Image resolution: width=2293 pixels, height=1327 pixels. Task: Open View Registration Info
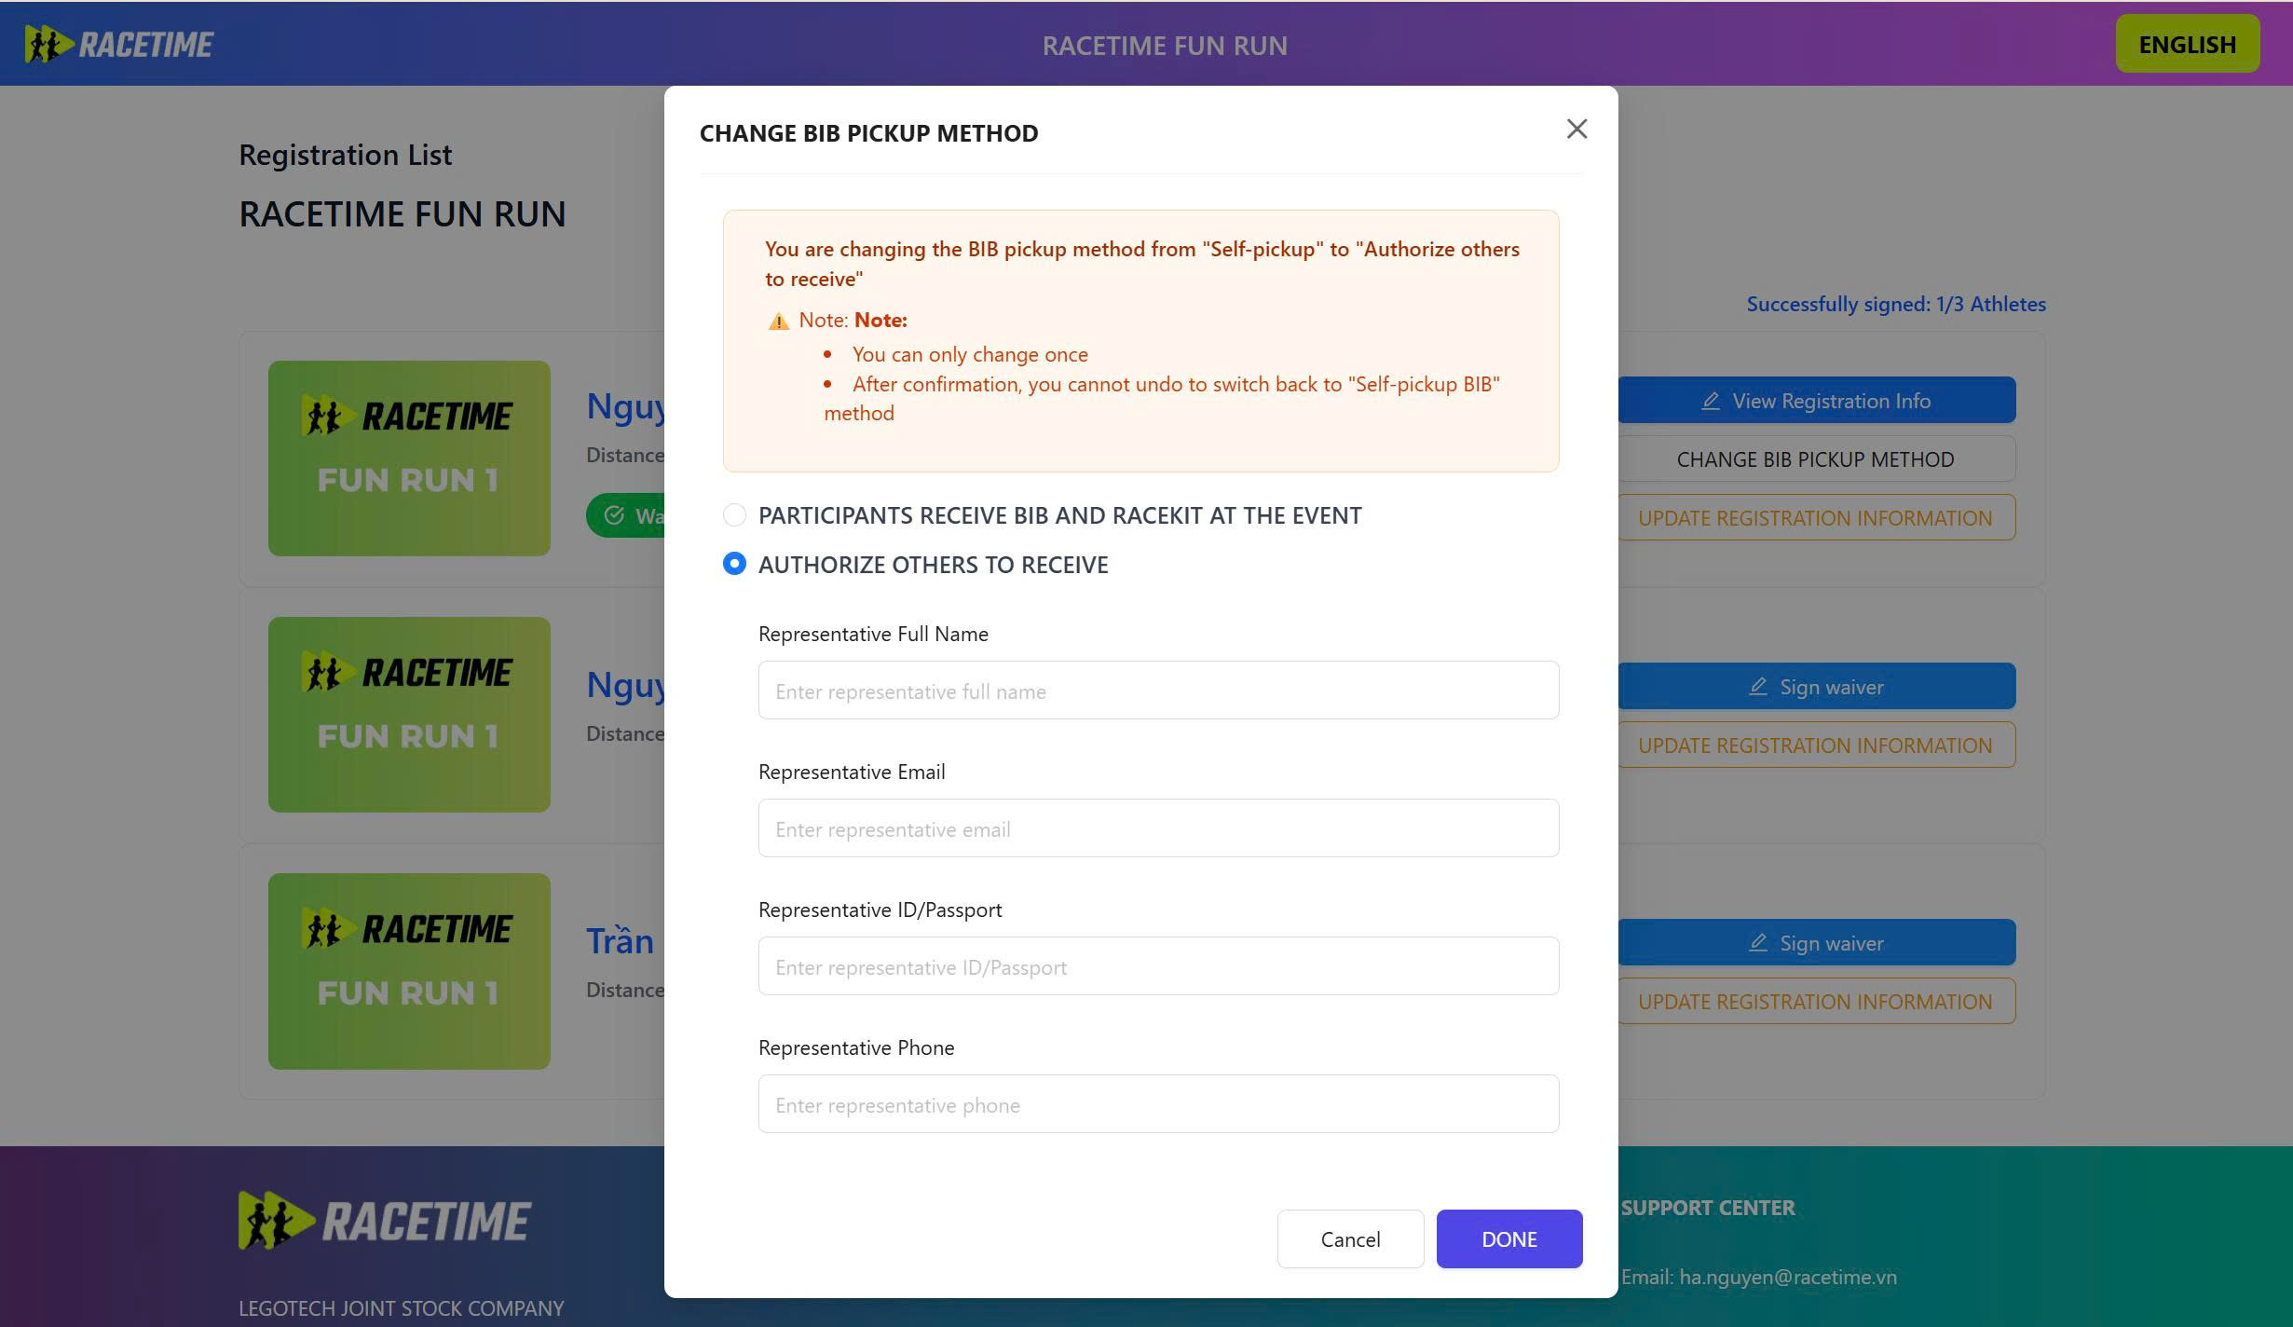(x=1817, y=401)
